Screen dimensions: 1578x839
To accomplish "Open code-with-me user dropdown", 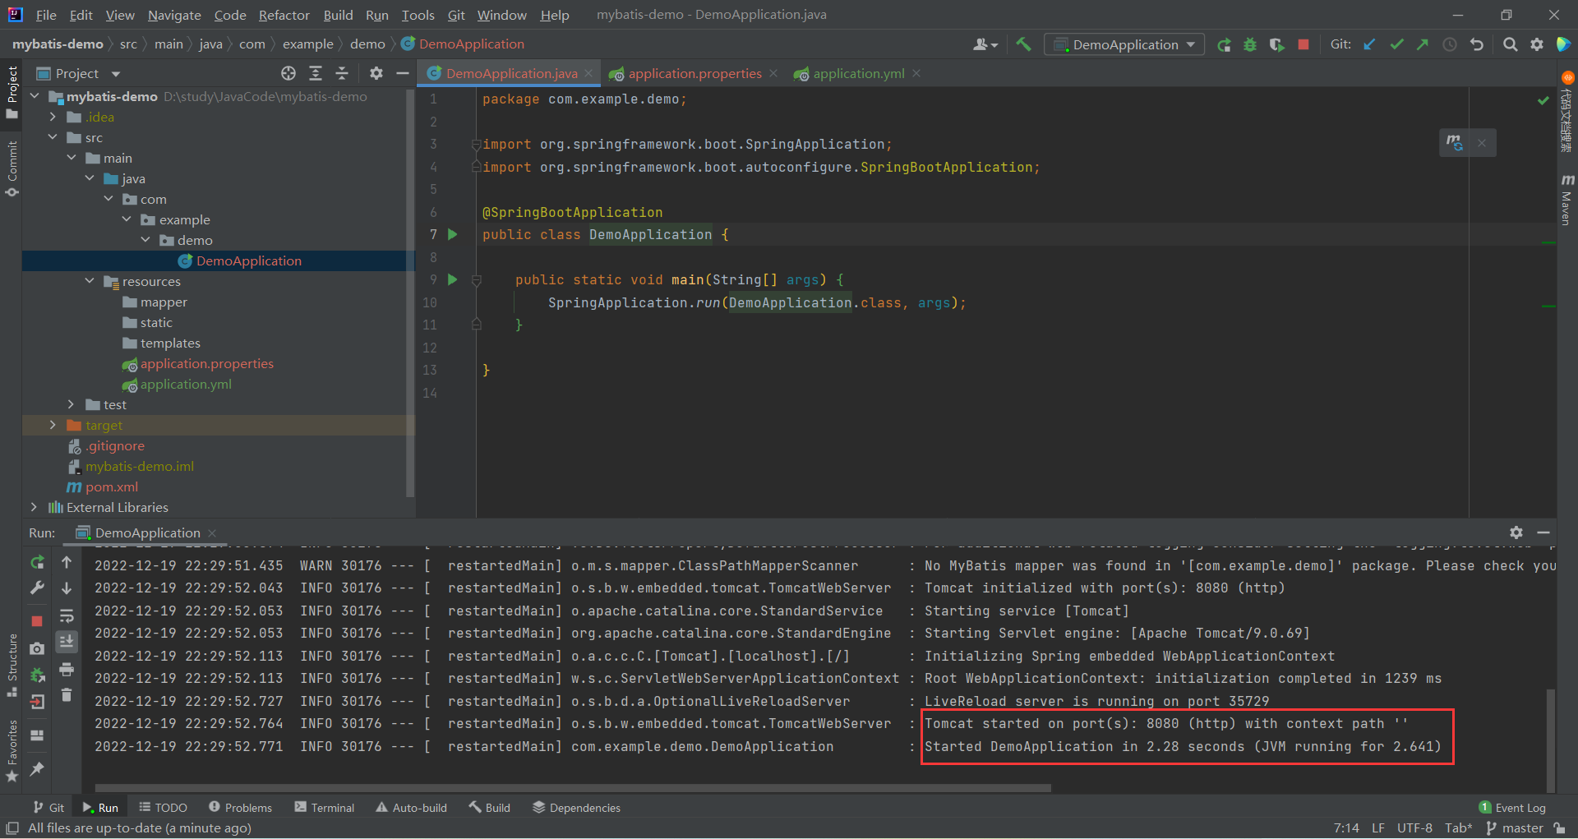I will pyautogui.click(x=985, y=44).
